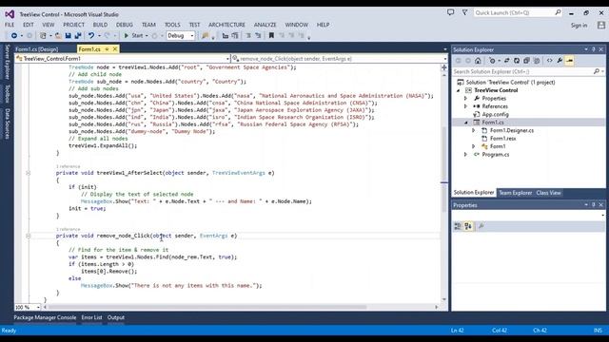Open the feedback notification icon
This screenshot has height=342, width=609.
click(450, 12)
